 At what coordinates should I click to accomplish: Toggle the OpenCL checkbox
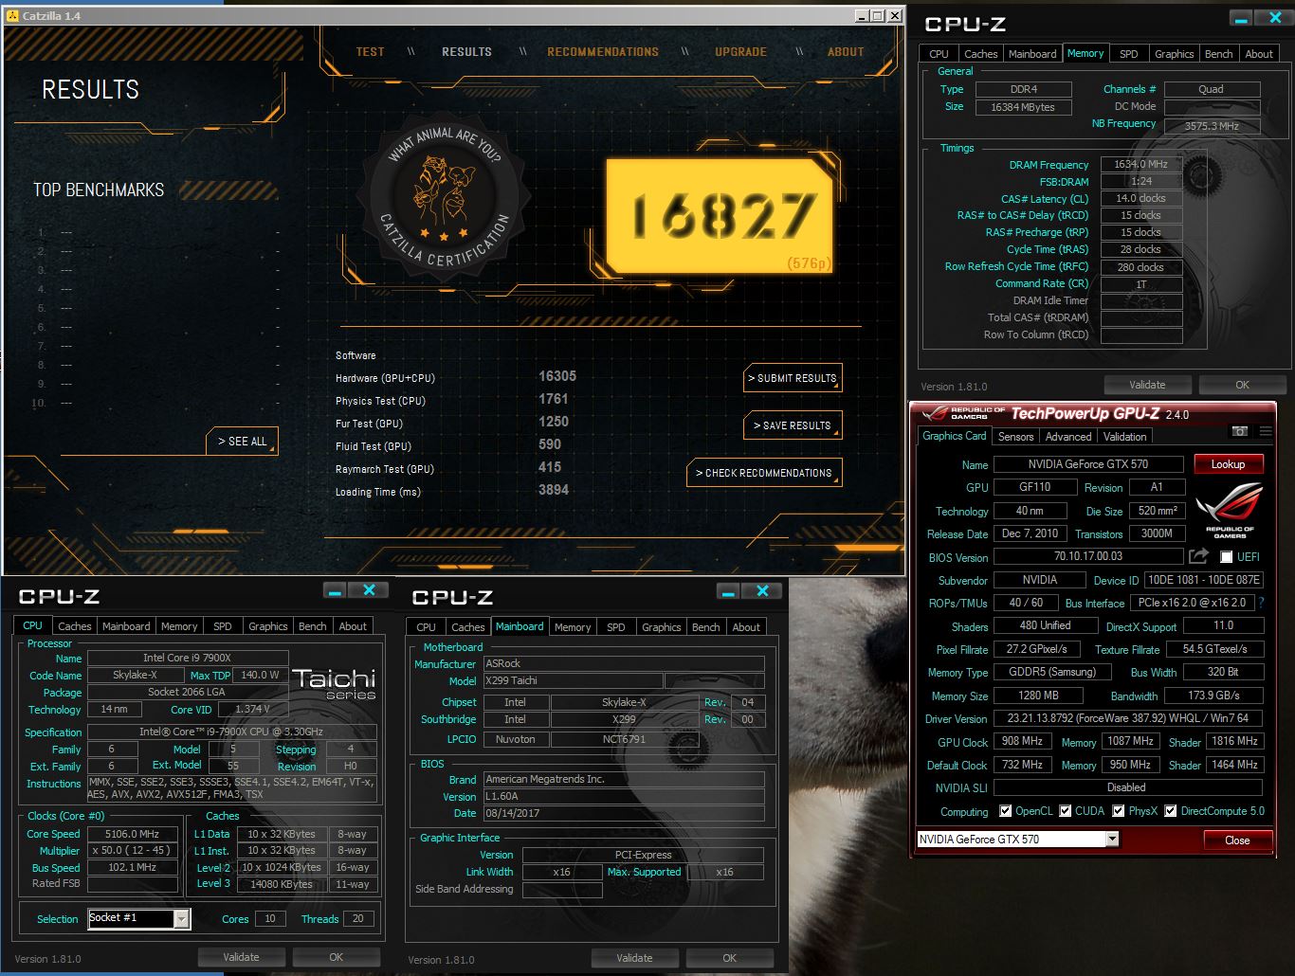pos(1006,811)
